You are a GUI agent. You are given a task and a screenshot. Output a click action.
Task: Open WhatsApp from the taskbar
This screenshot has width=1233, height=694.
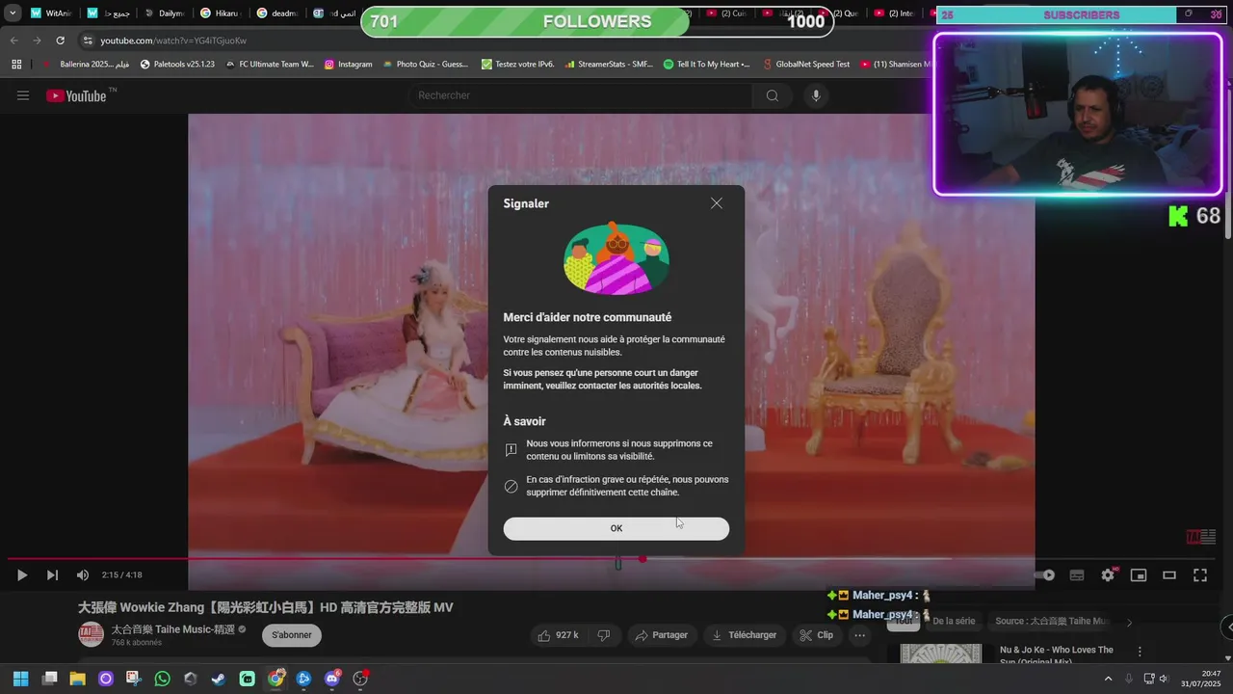163,679
